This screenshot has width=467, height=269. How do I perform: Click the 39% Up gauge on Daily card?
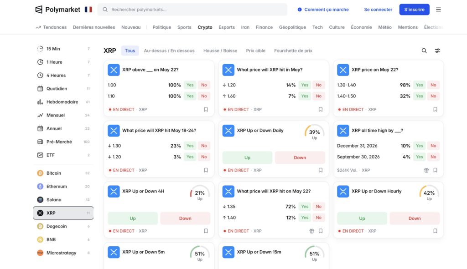pos(314,132)
